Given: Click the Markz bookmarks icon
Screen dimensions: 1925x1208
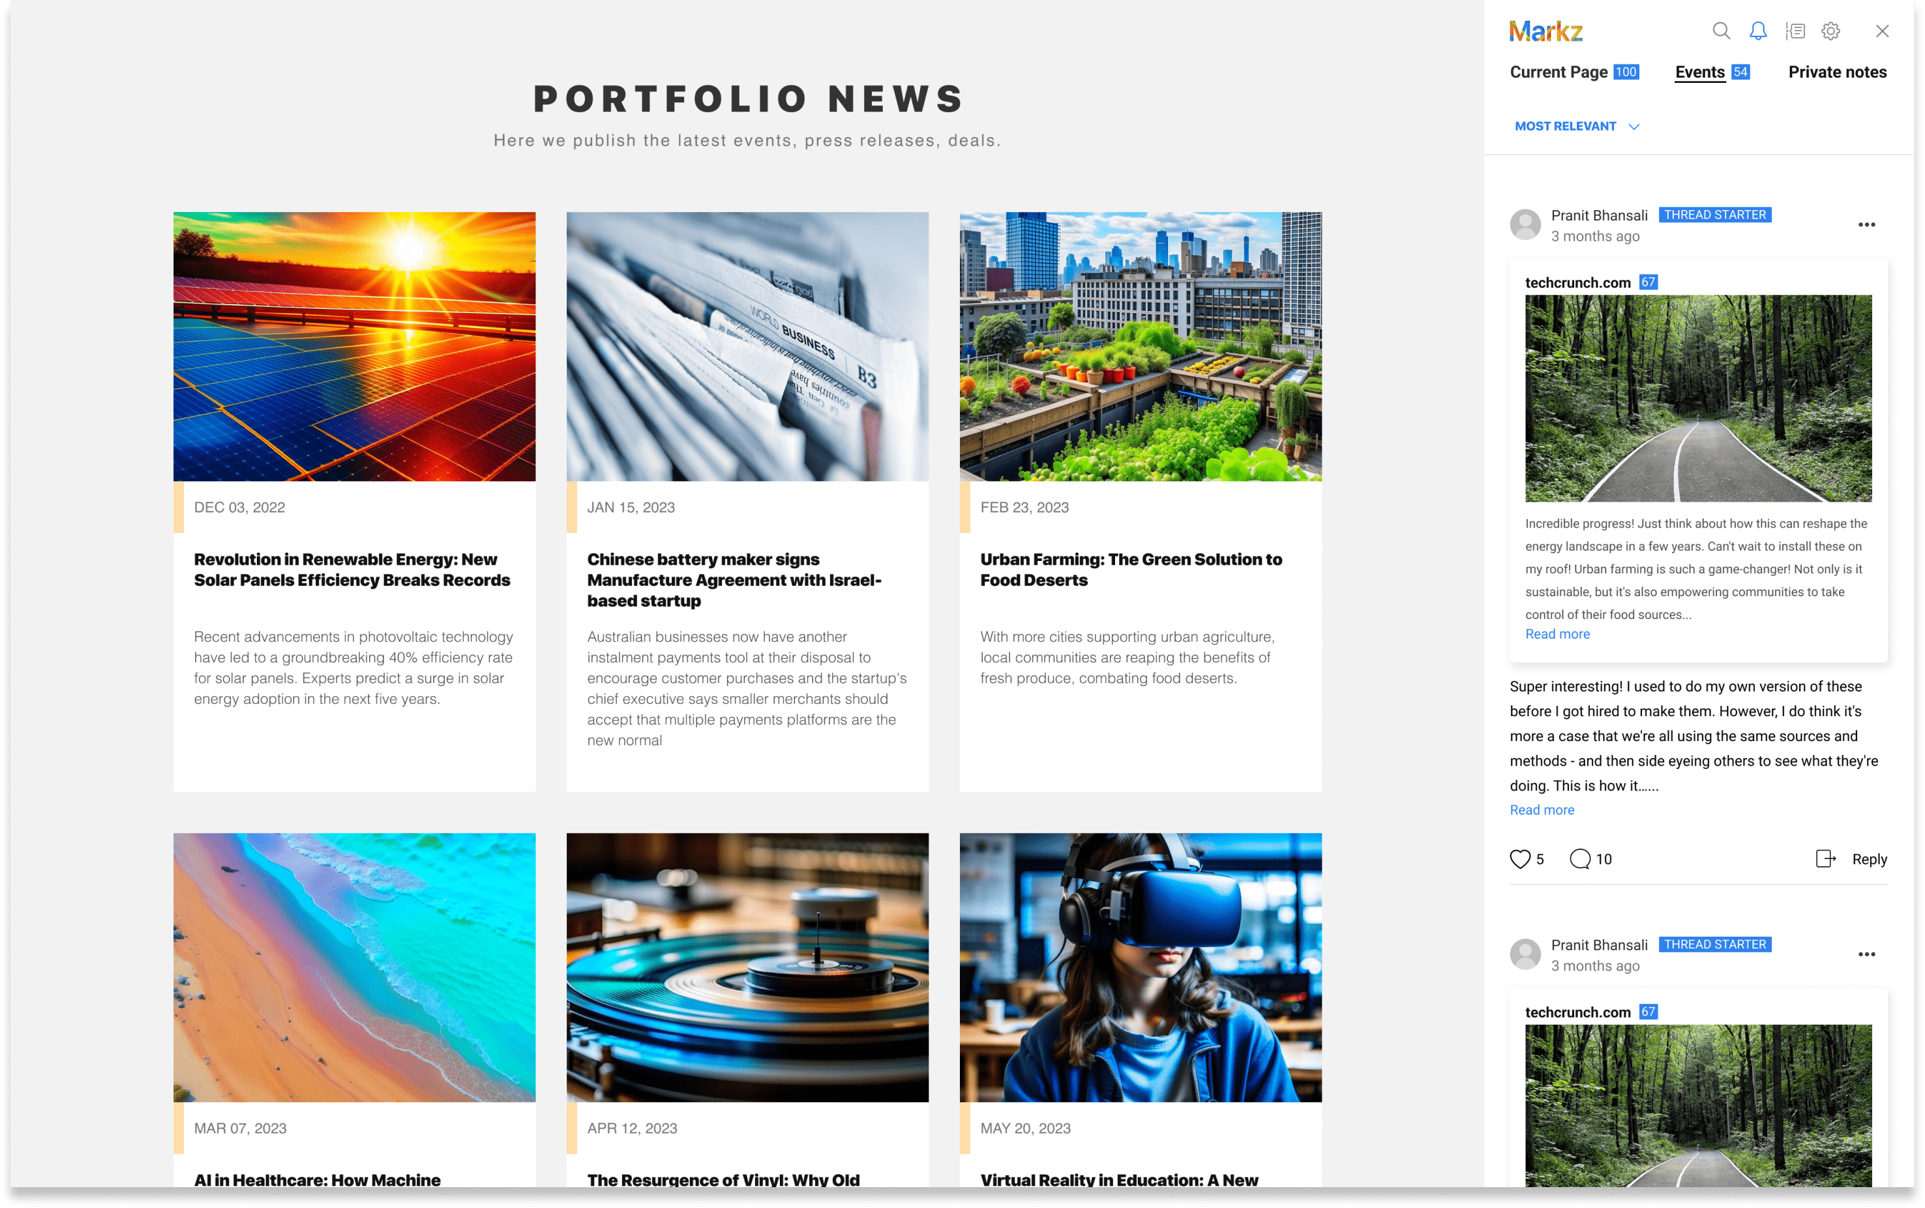Looking at the screenshot, I should click(x=1797, y=31).
